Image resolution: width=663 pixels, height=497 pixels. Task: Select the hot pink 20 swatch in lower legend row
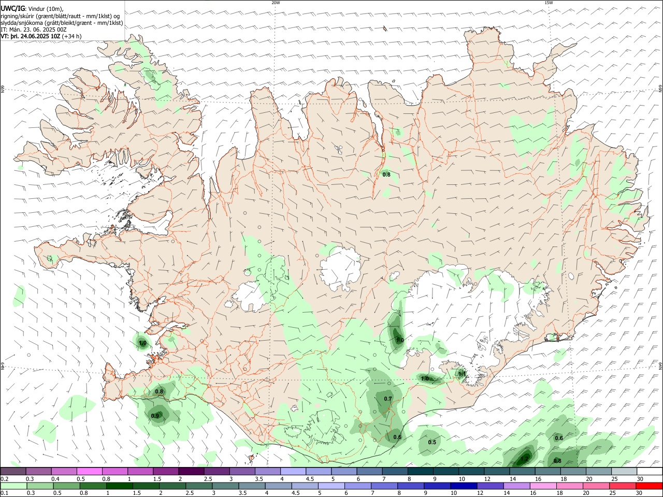[x=596, y=486]
